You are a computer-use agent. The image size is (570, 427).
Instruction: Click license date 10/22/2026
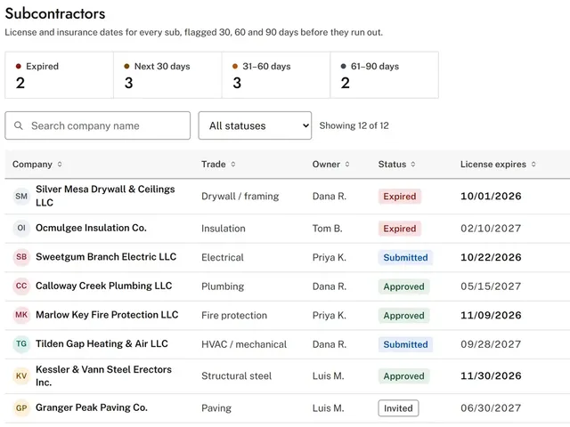491,257
